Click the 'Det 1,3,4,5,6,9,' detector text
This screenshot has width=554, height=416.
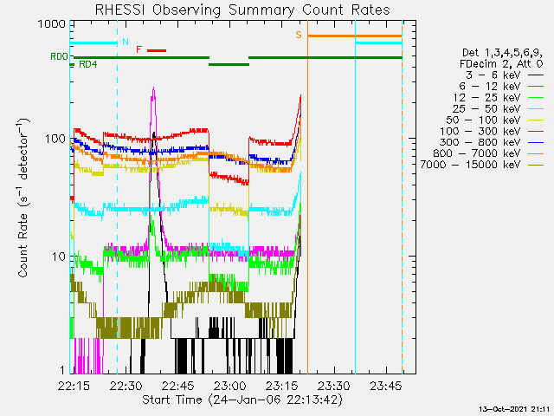(x=502, y=53)
